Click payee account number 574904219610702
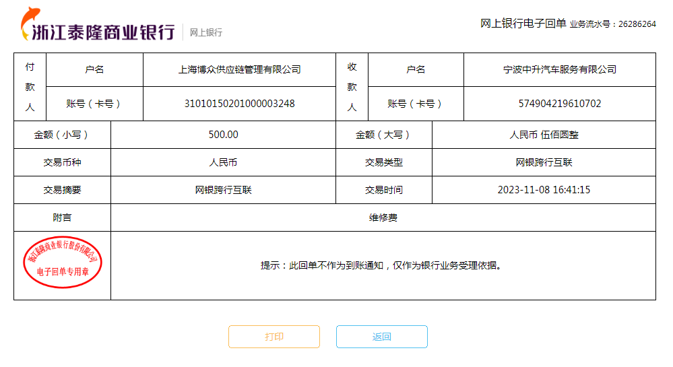The height and width of the screenshot is (367, 673). pos(560,104)
